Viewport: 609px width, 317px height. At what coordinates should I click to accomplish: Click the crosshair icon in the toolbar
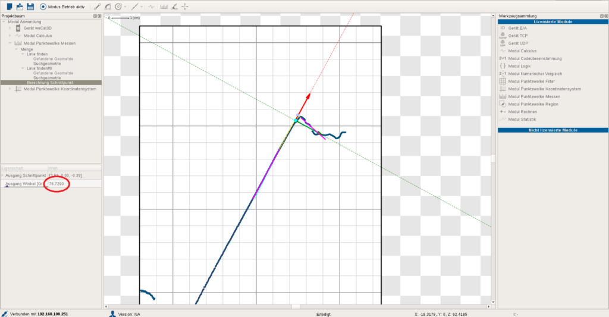[185, 7]
